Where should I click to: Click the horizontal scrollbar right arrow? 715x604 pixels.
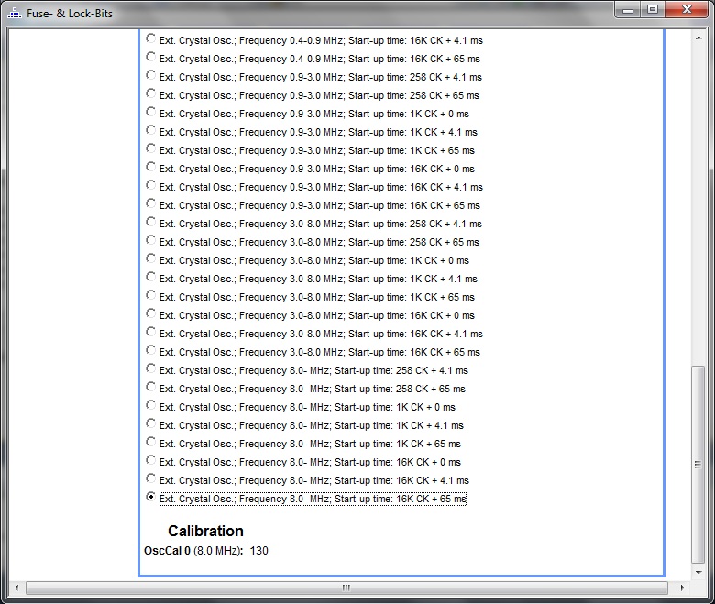682,588
